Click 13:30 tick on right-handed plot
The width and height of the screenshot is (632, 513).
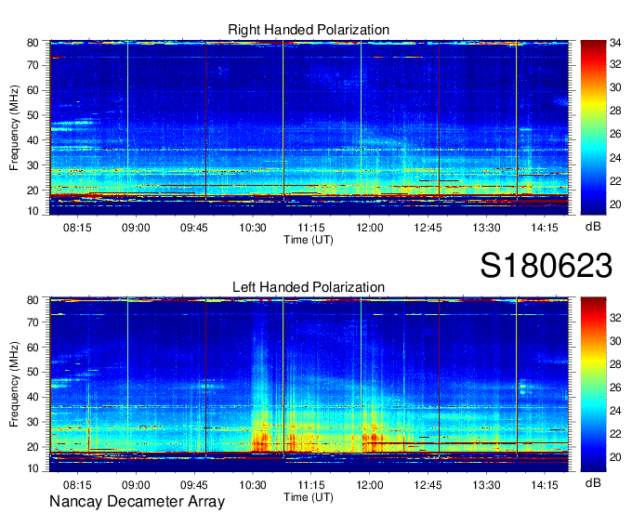tap(486, 228)
